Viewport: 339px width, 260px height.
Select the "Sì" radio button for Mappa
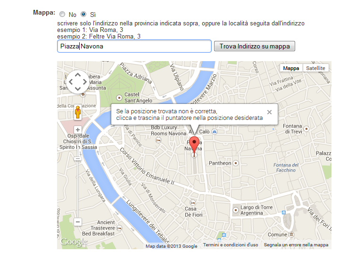(83, 14)
